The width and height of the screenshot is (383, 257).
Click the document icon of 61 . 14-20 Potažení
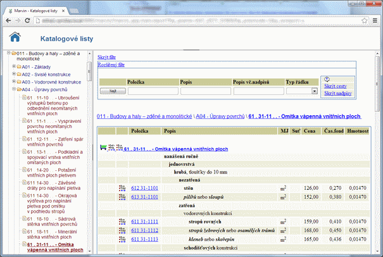pyautogui.click(x=24, y=170)
